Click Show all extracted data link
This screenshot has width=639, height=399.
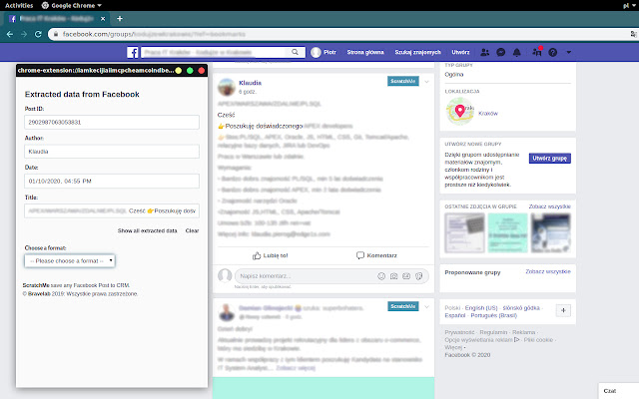147,230
